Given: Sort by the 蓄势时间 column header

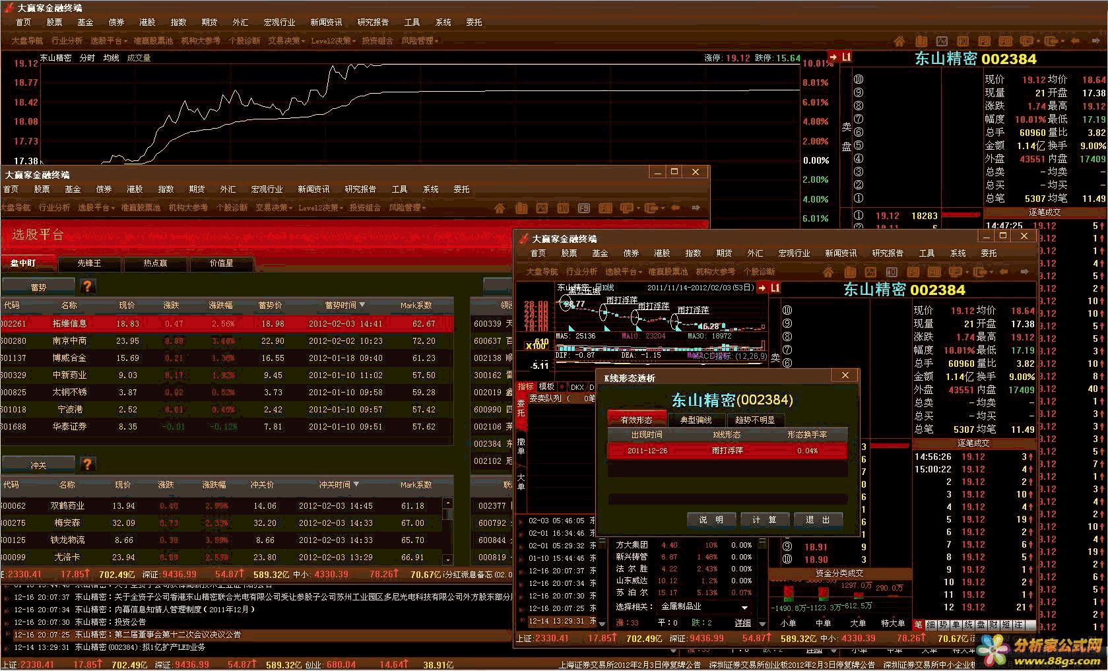Looking at the screenshot, I should 344,305.
